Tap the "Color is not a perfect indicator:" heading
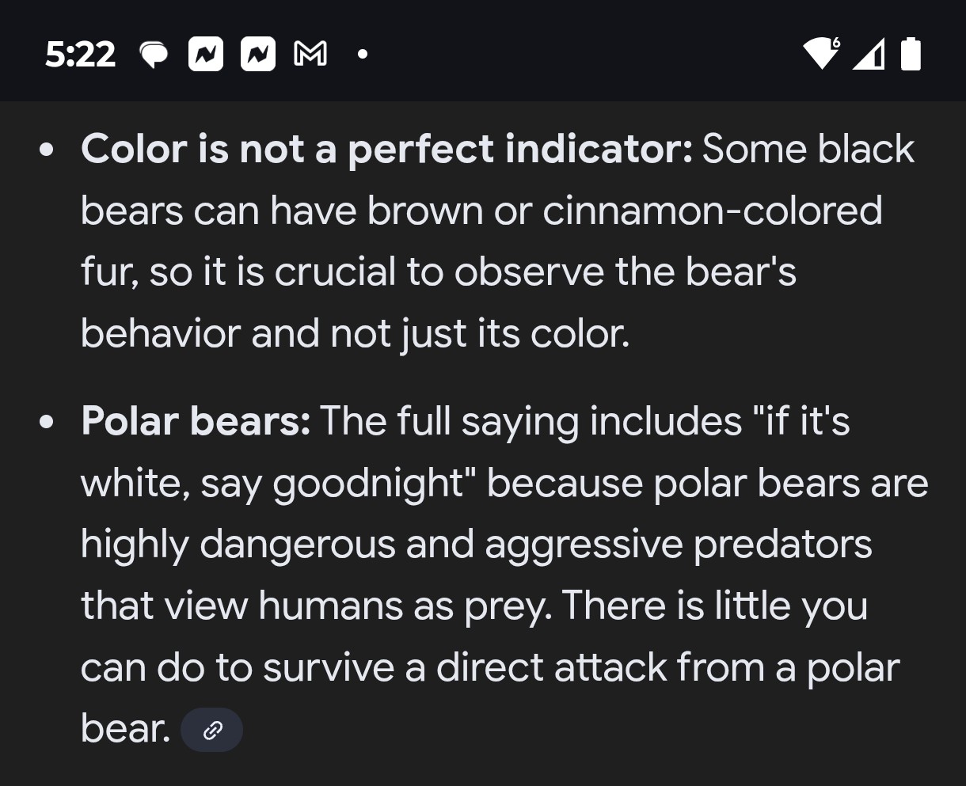The width and height of the screenshot is (966, 786). pyautogui.click(x=386, y=149)
